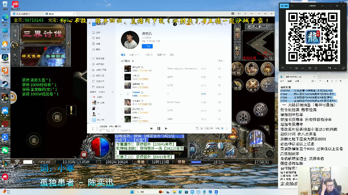Cast the snowflake ice skill
Image resolution: width=348 pixels, height=195 pixels.
[243, 117]
